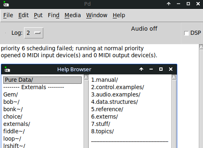Minimize the main Pd window
203x148 pixels.
coord(178,4)
